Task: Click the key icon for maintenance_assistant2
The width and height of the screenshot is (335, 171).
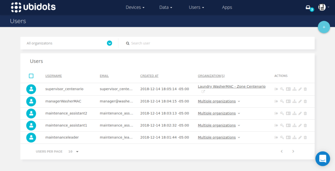Action: point(282,113)
